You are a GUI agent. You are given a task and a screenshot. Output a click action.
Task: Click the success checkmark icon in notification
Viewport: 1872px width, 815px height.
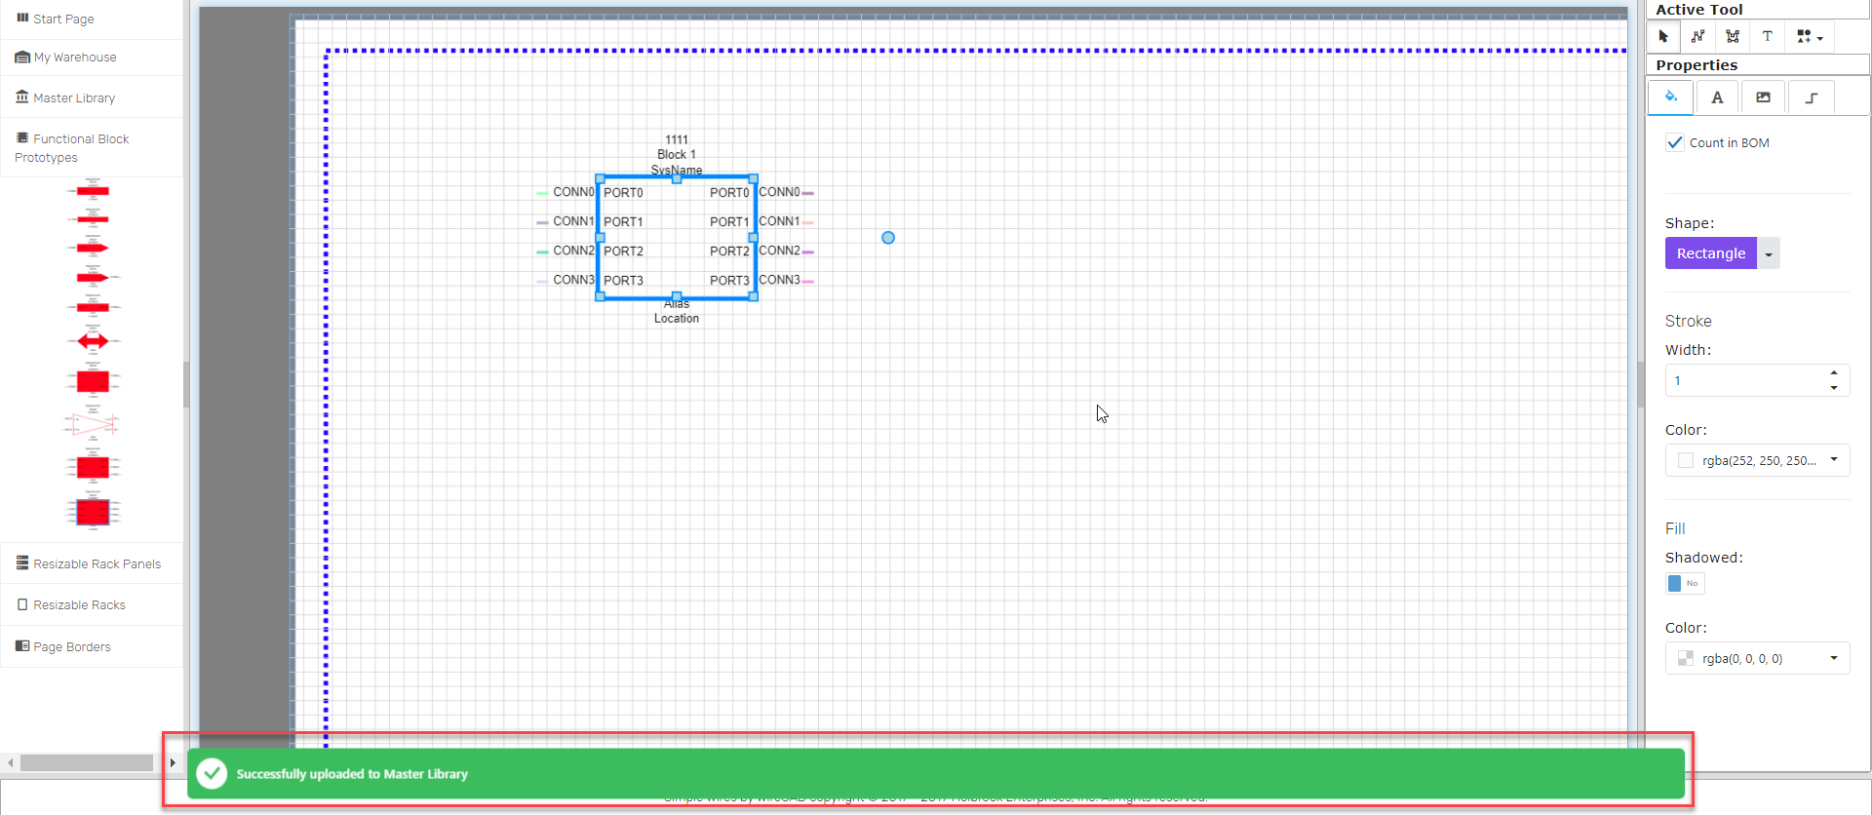212,773
